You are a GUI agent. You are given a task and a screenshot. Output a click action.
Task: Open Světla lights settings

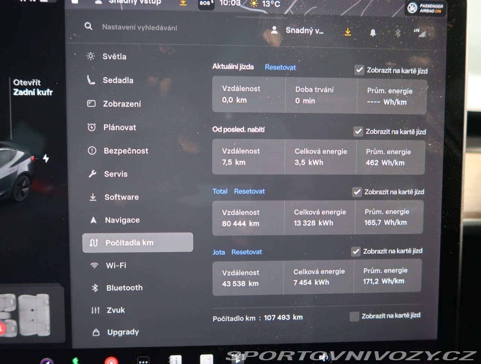click(114, 57)
